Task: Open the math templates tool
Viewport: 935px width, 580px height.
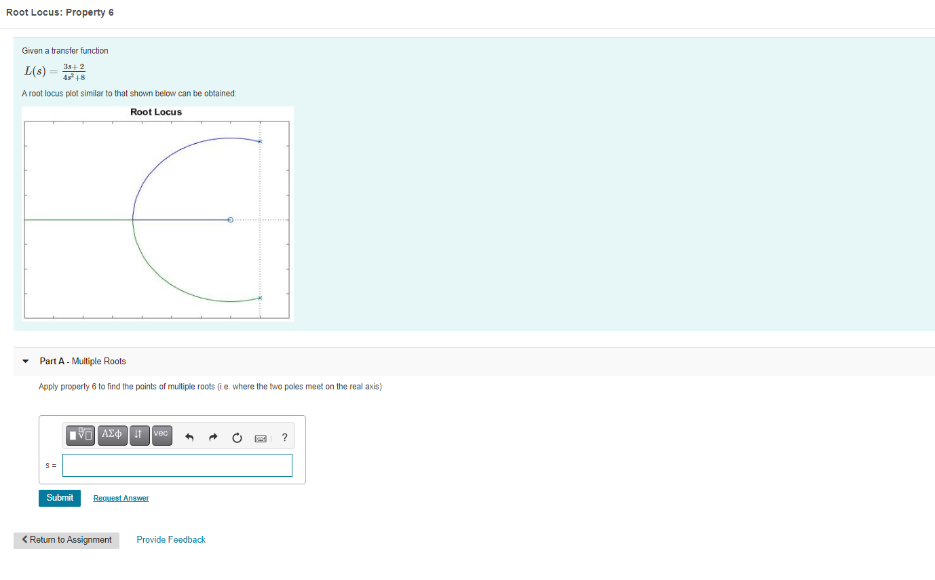Action: (81, 434)
